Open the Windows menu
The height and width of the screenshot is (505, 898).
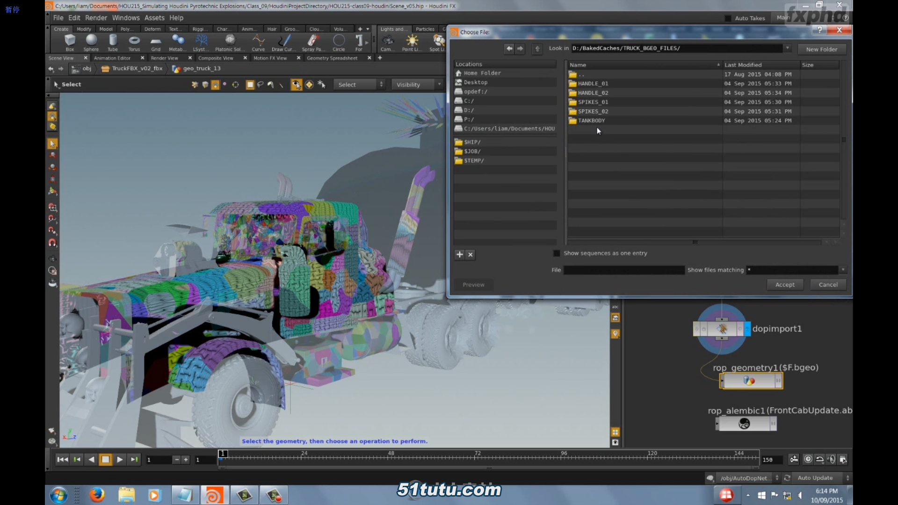pyautogui.click(x=126, y=18)
